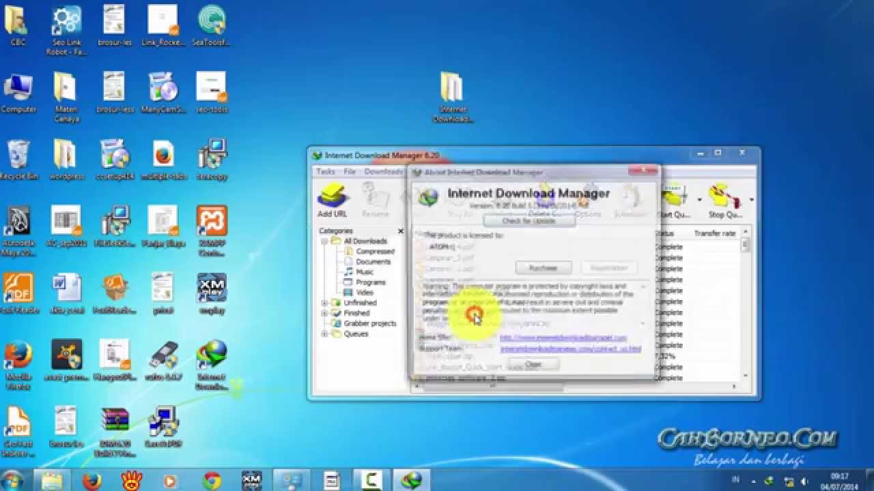Expand the Unfinished category node
This screenshot has width=874, height=491.
click(324, 303)
